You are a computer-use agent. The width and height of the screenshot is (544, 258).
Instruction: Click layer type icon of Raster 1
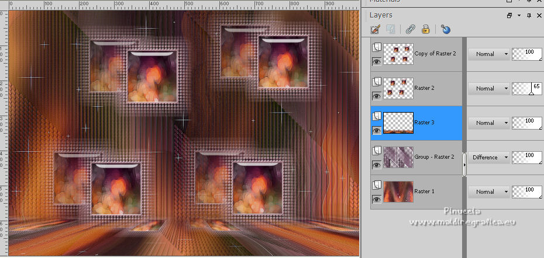[x=377, y=185]
